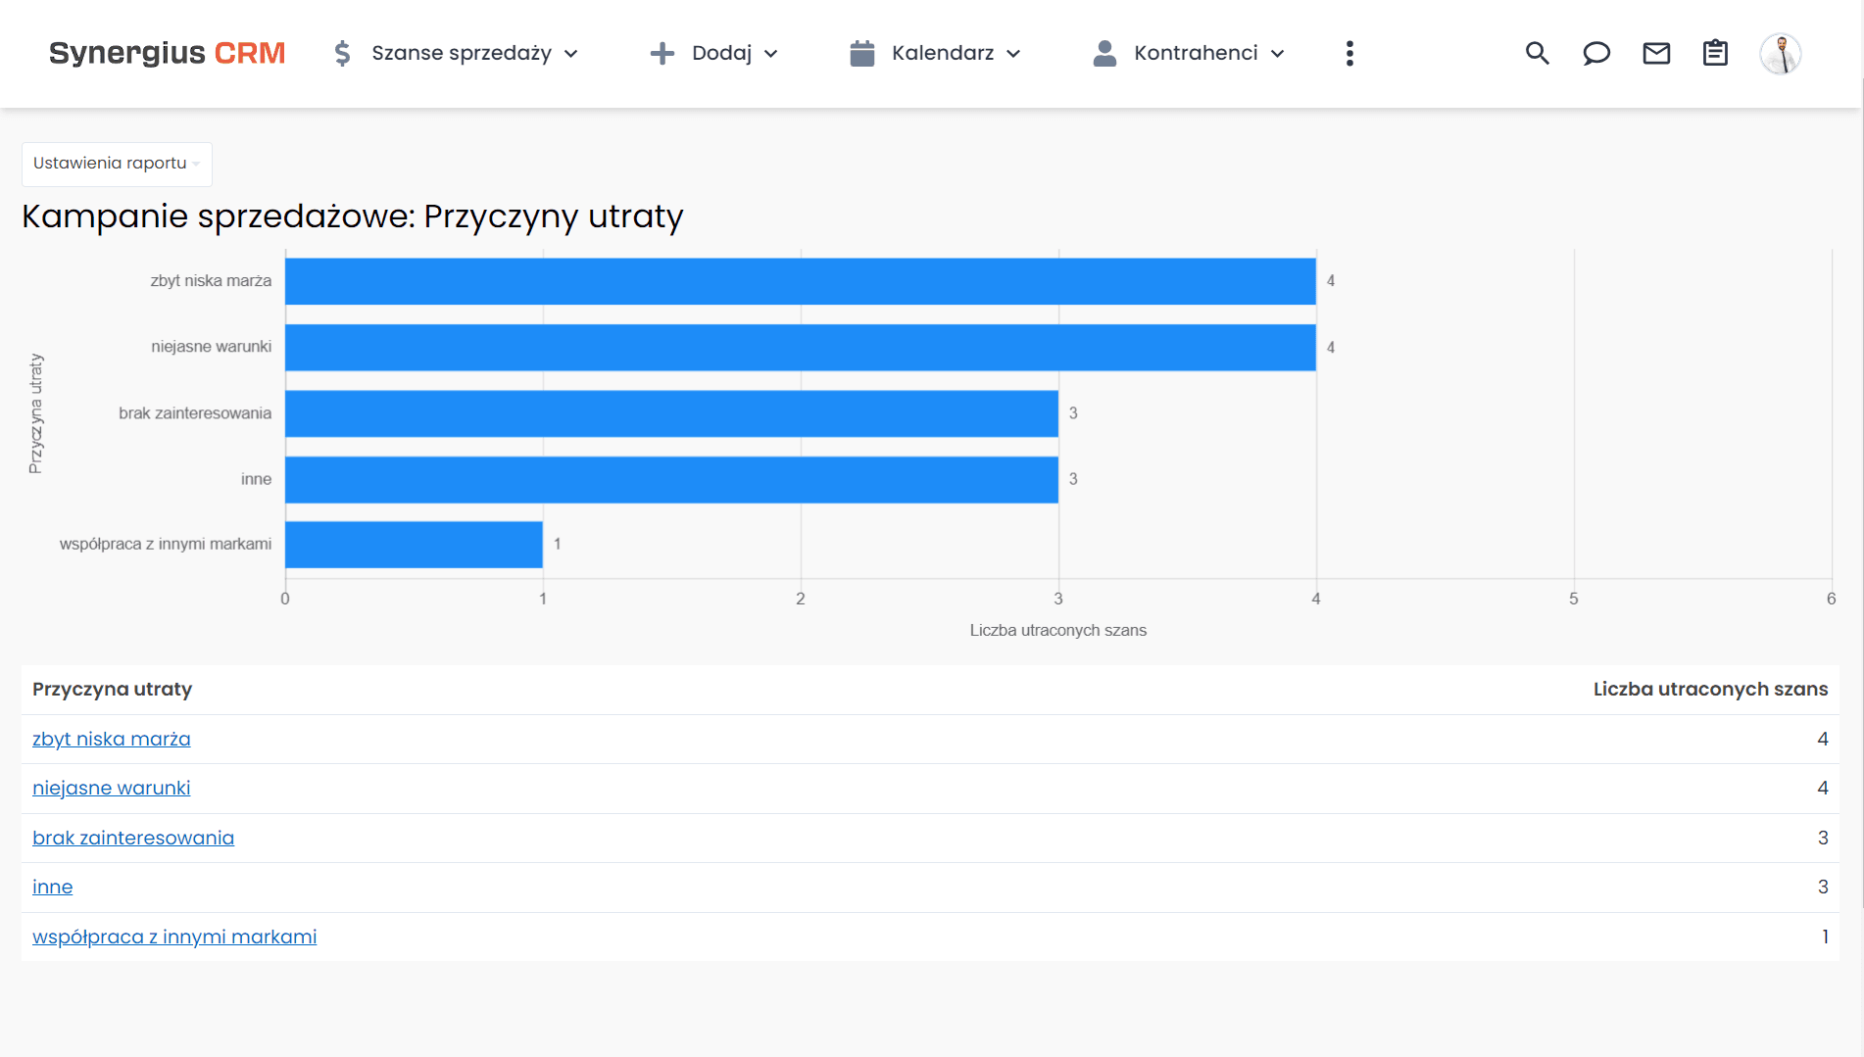Expand the Kontrahenci dropdown arrow
1864x1057 pixels.
pyautogui.click(x=1277, y=55)
